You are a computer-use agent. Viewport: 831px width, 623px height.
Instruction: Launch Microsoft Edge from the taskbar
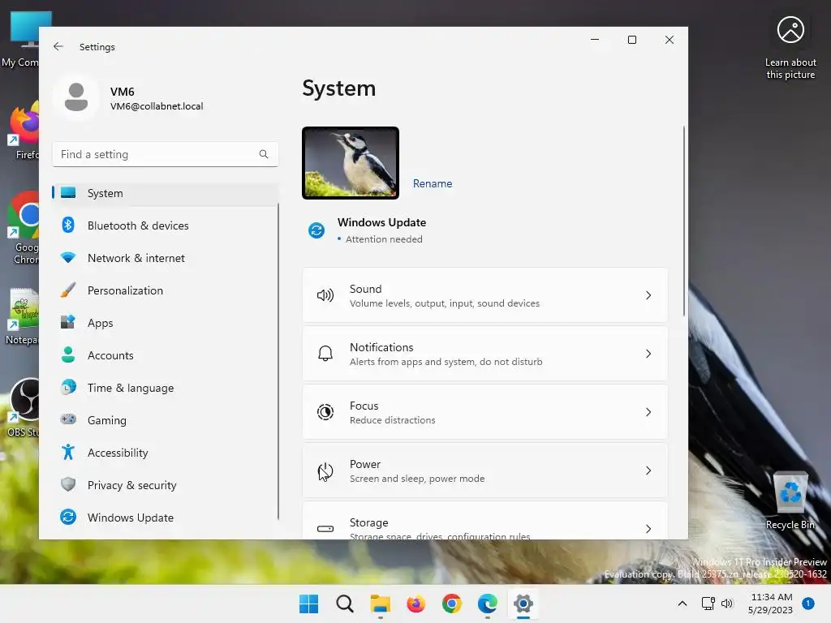[488, 604]
